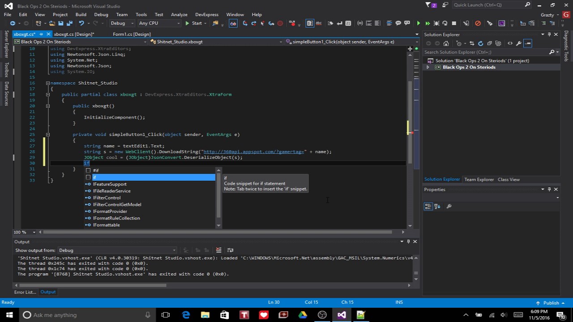Open the Analyze menu

tap(179, 14)
